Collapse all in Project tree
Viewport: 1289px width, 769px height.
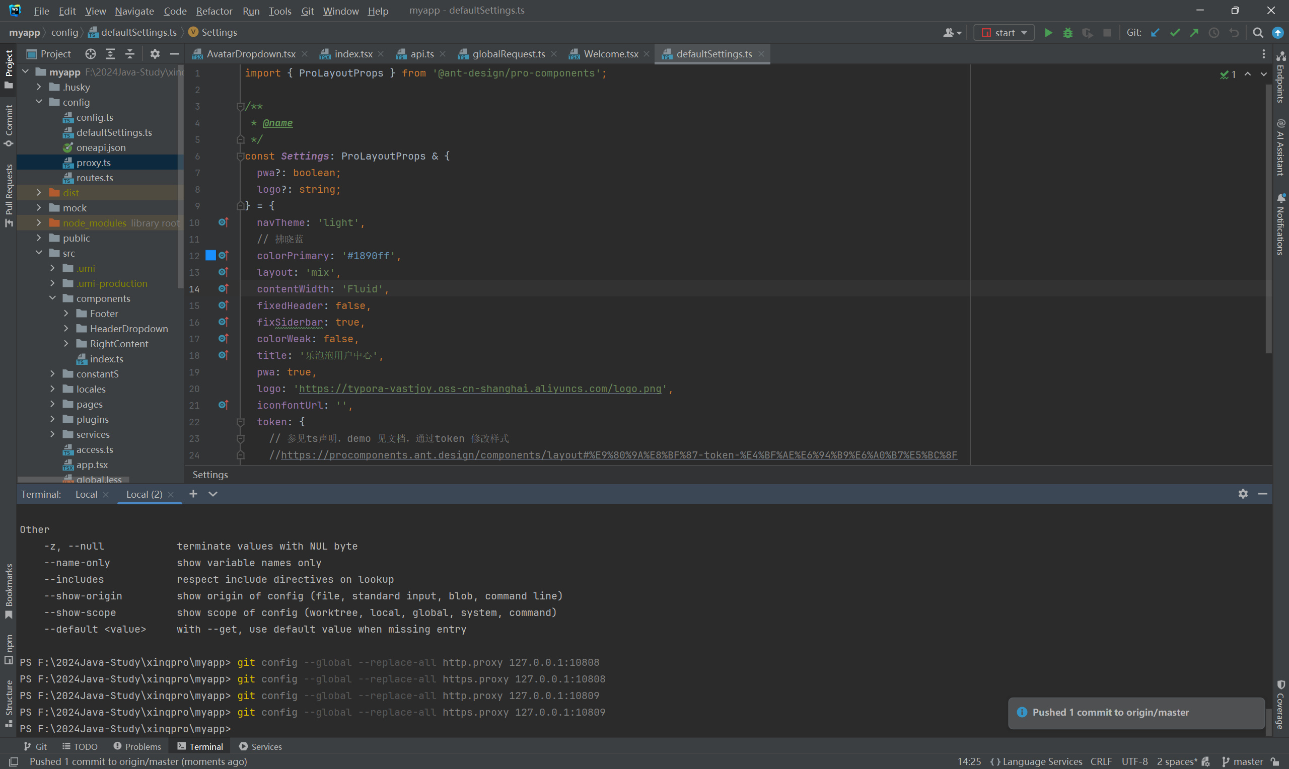point(129,54)
